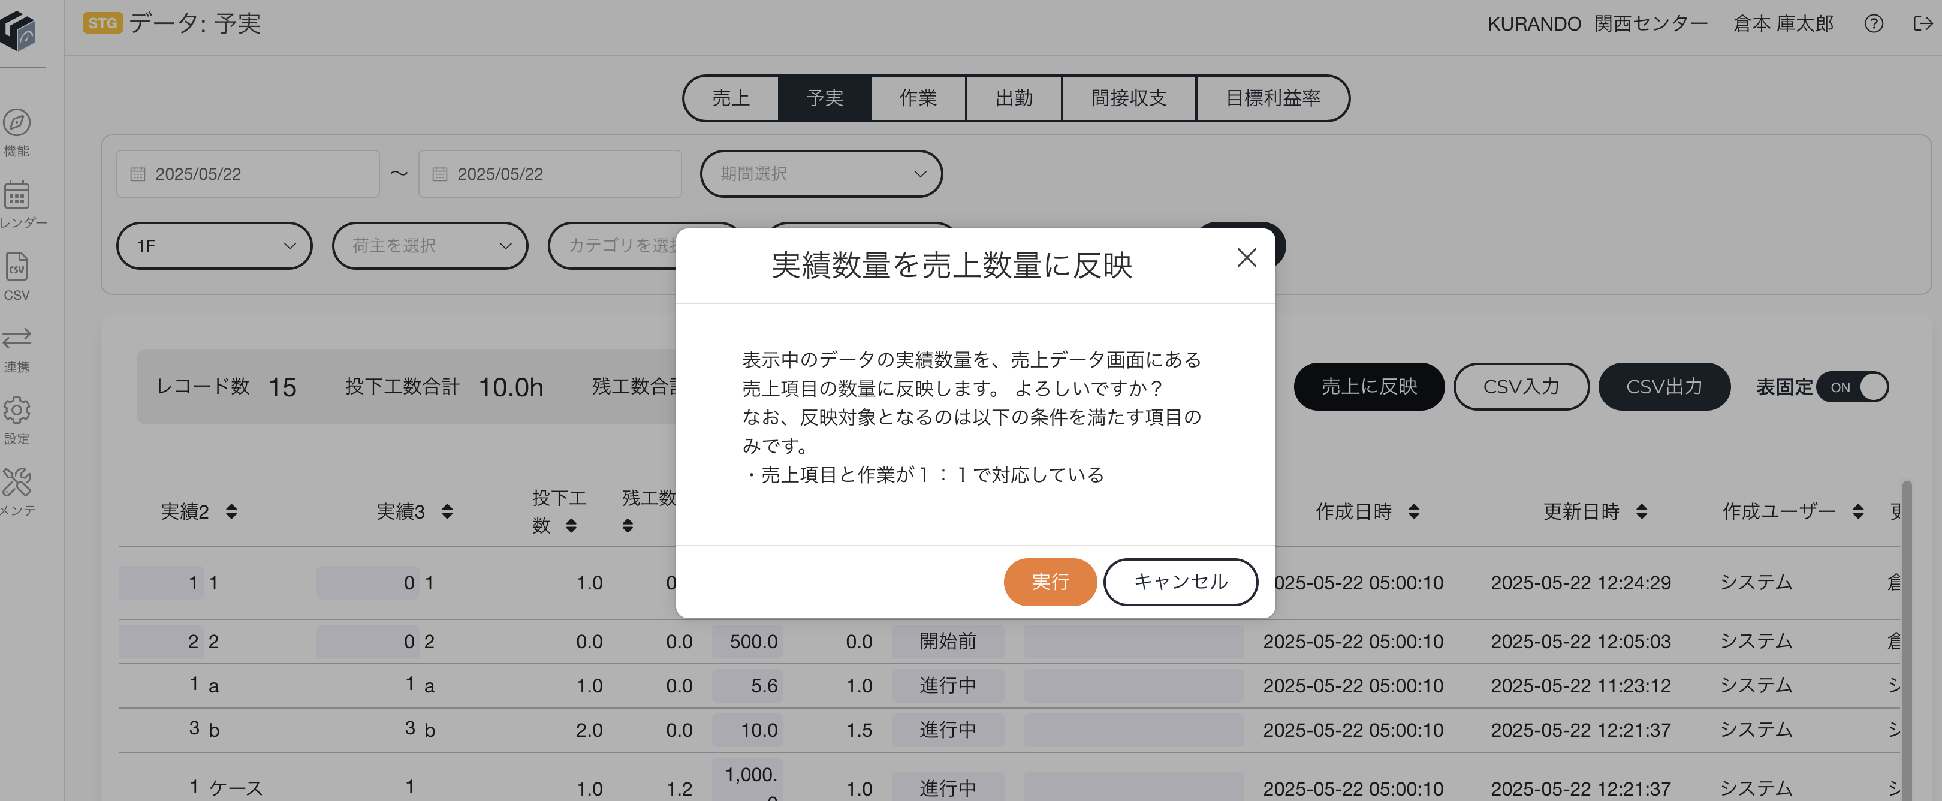Click the logout icon at top right
The image size is (1942, 801).
pyautogui.click(x=1923, y=24)
